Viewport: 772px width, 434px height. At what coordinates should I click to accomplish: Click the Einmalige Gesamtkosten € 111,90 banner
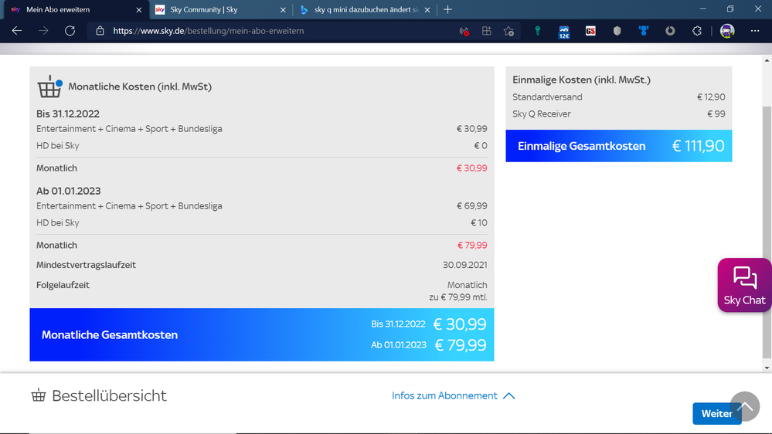point(619,146)
